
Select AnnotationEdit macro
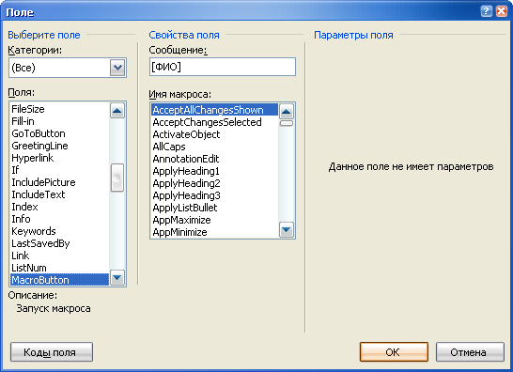point(214,159)
